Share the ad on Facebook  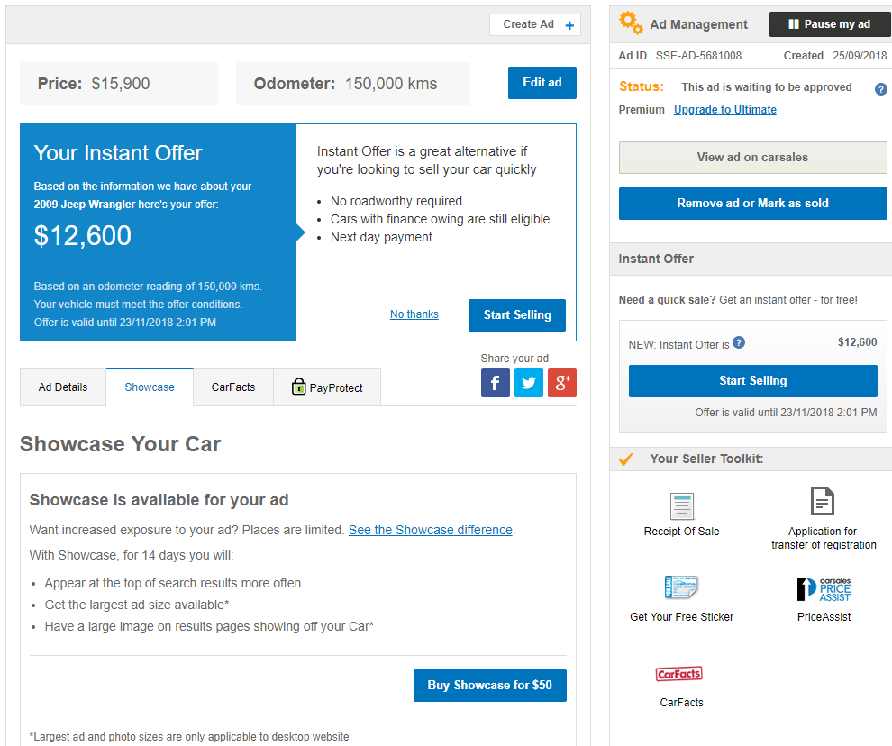pos(495,383)
